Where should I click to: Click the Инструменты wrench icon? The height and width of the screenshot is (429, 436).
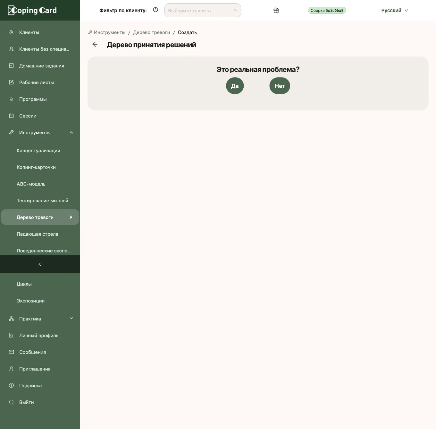(x=12, y=132)
